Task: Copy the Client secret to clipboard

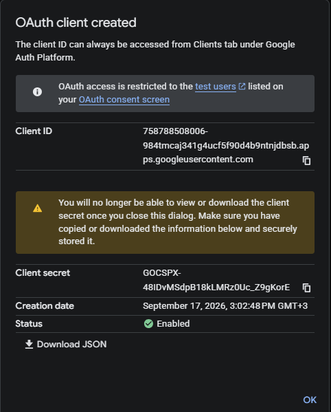Action: (306, 288)
